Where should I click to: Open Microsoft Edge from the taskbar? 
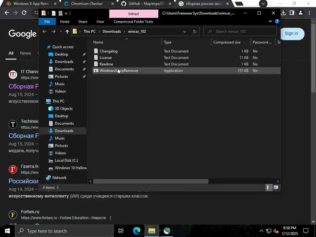[136, 231]
